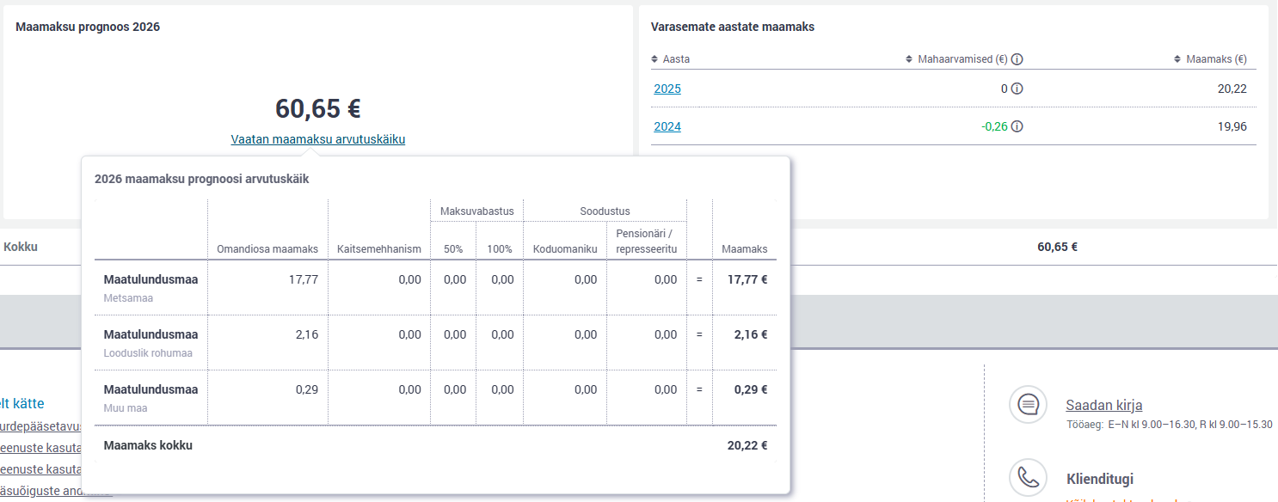The image size is (1278, 502).
Task: Open the Saadan kirja link
Action: point(1103,405)
